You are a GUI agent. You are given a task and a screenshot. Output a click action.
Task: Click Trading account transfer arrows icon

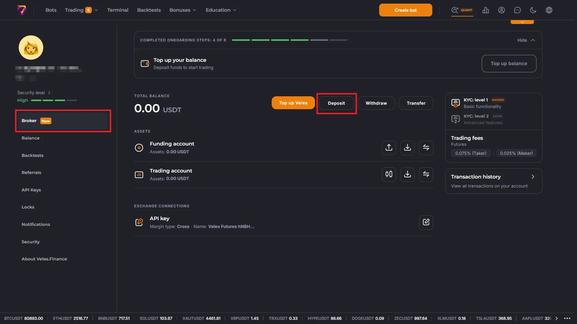426,174
